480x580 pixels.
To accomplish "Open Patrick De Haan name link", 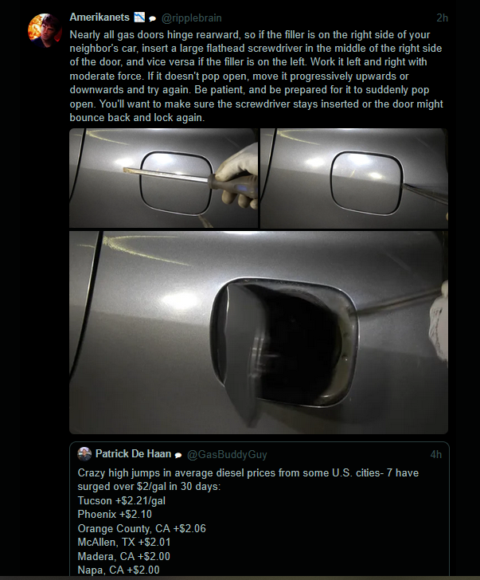I will point(133,454).
